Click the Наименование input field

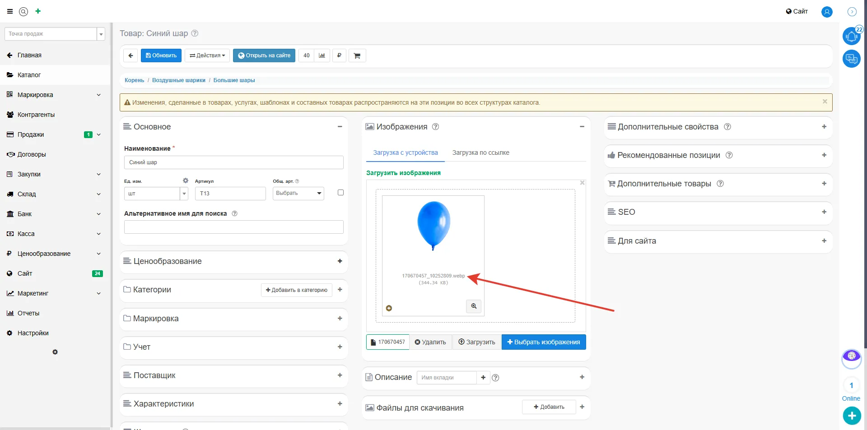233,162
